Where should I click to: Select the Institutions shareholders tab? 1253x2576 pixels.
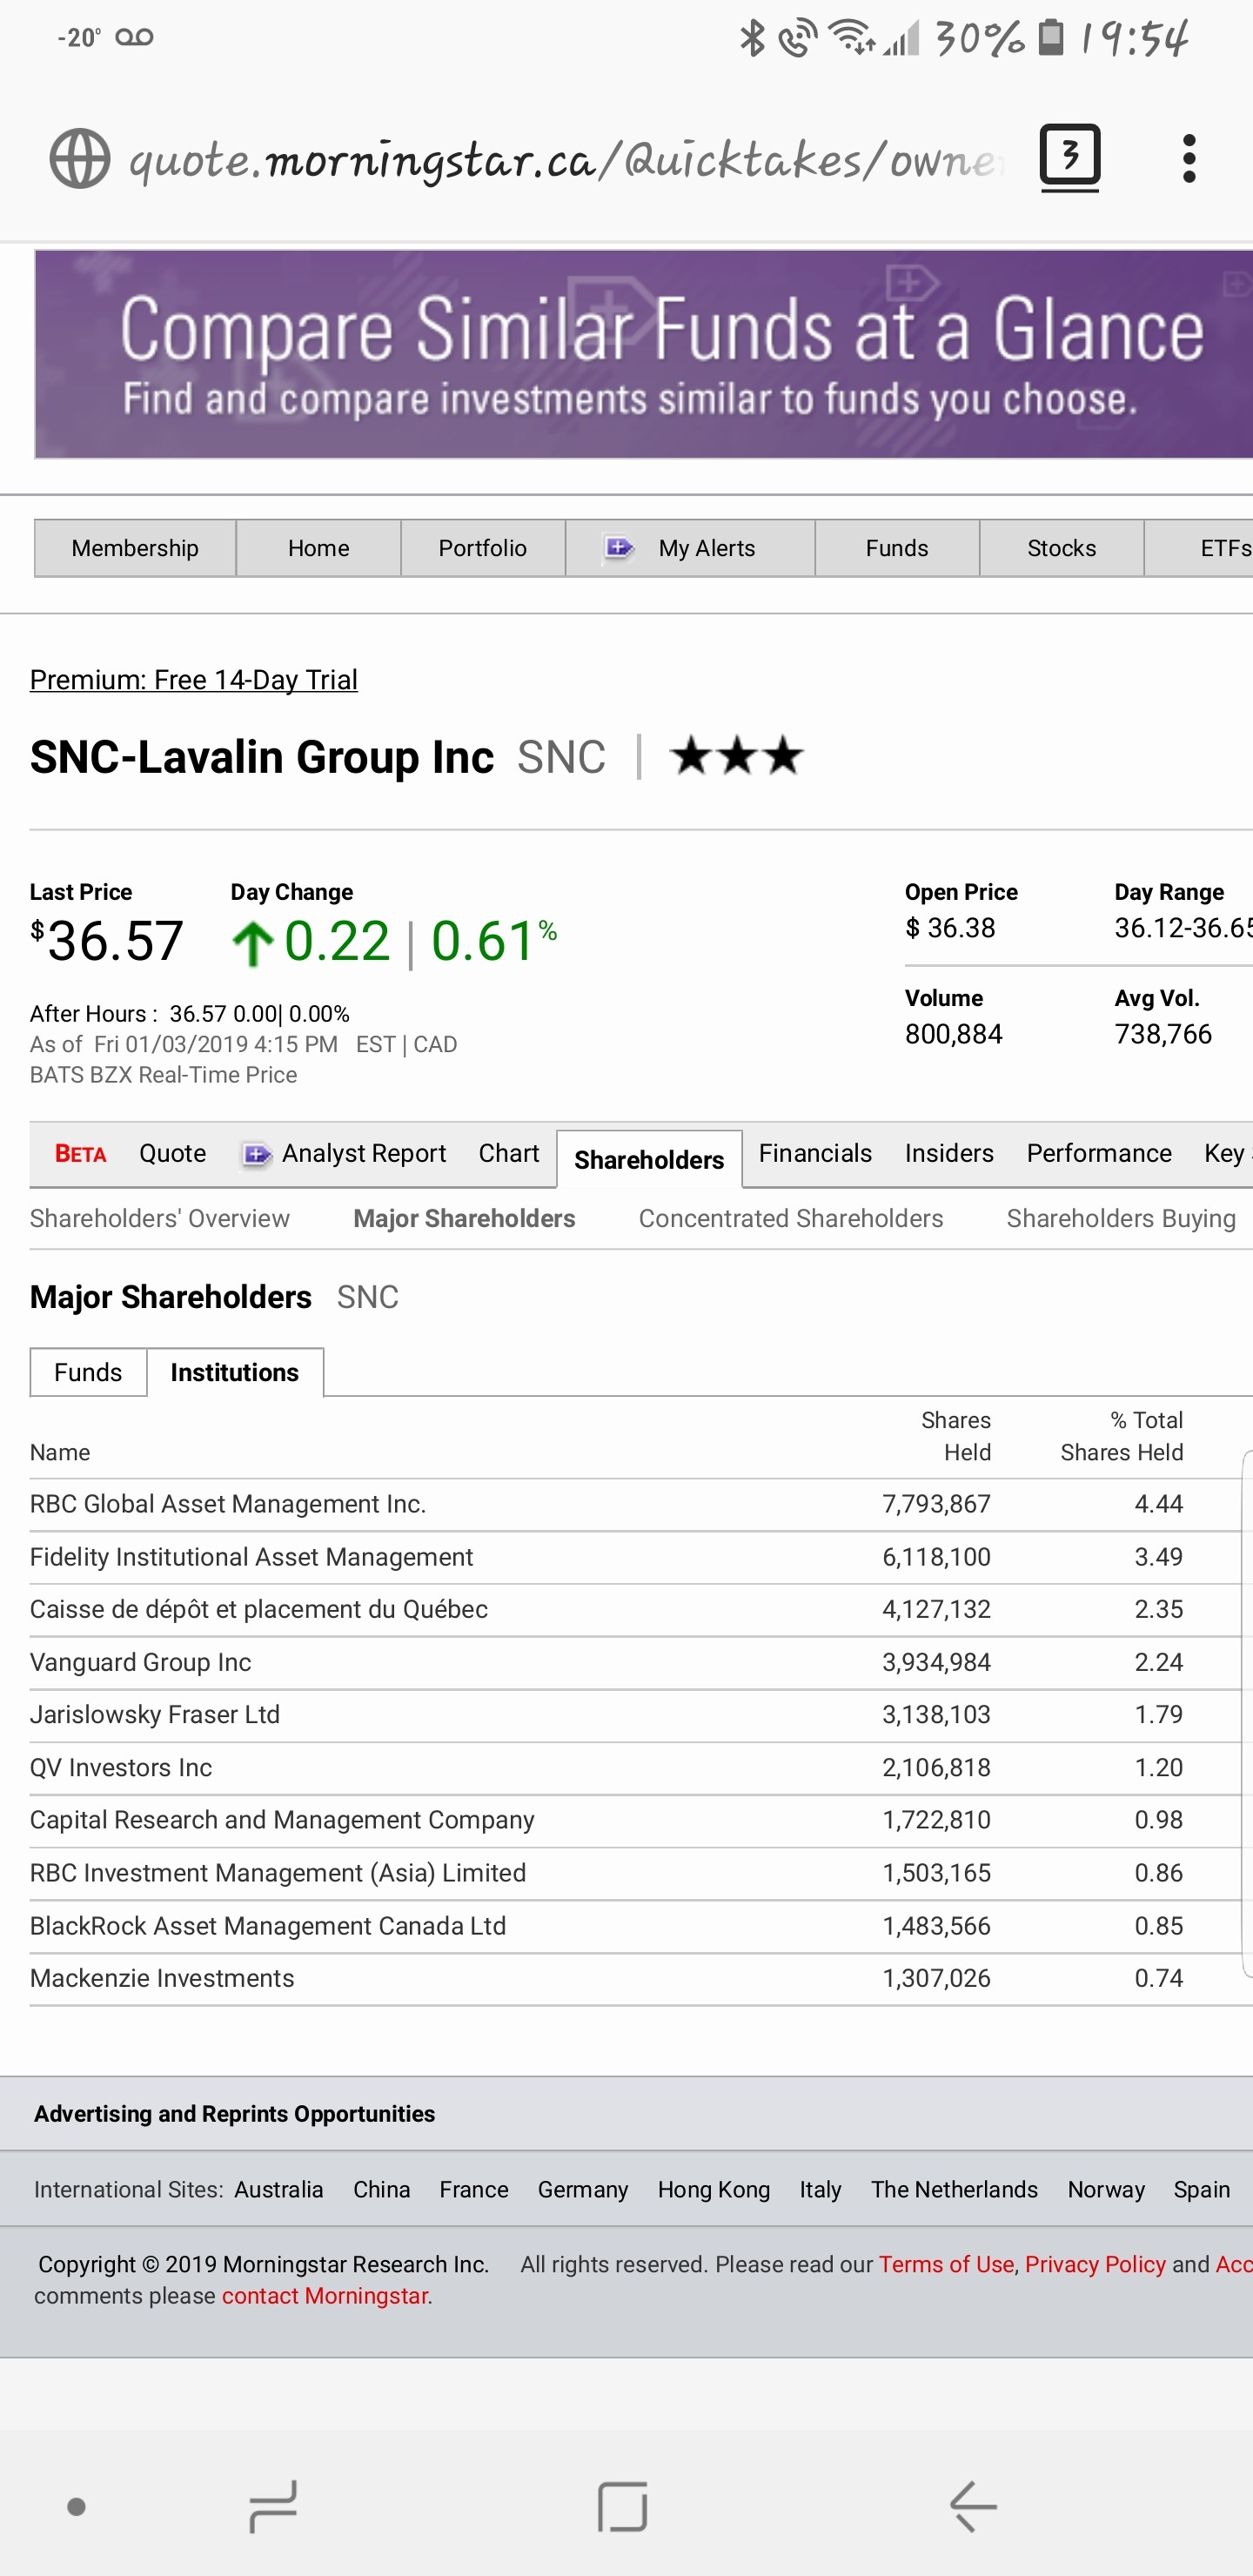(235, 1373)
